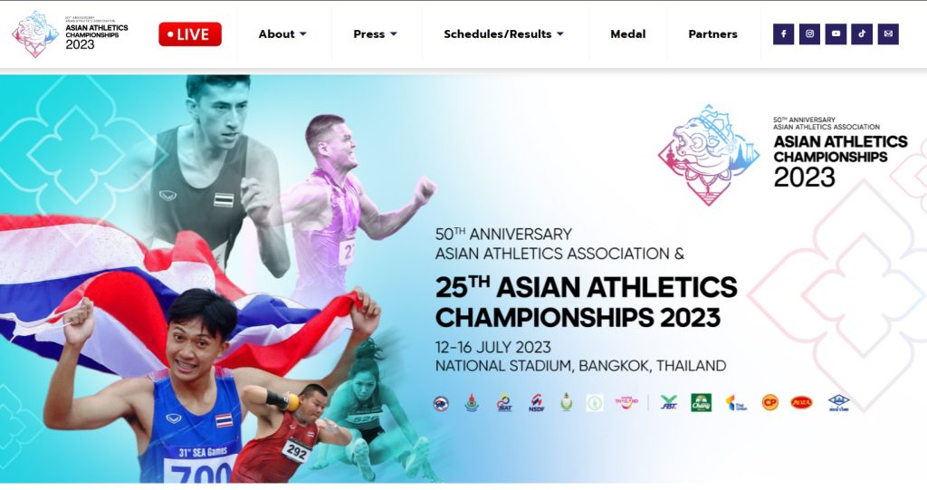
Task: Click the Thai Union sponsor logo
Action: click(x=737, y=403)
